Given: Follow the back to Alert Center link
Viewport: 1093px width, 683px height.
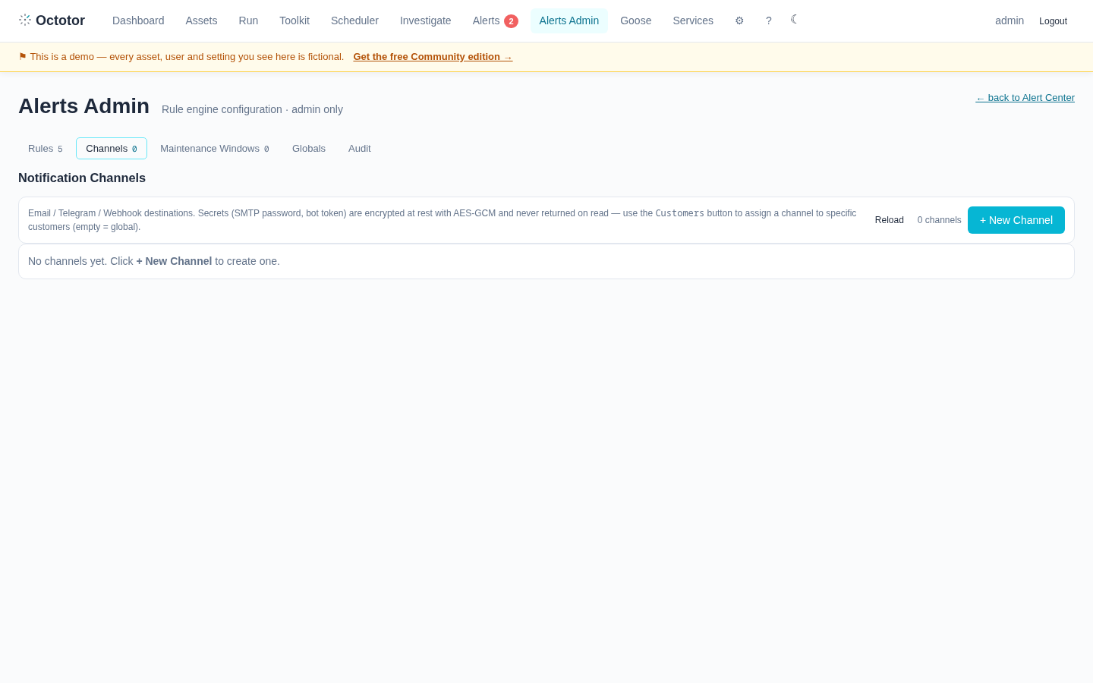Looking at the screenshot, I should pos(1025,98).
